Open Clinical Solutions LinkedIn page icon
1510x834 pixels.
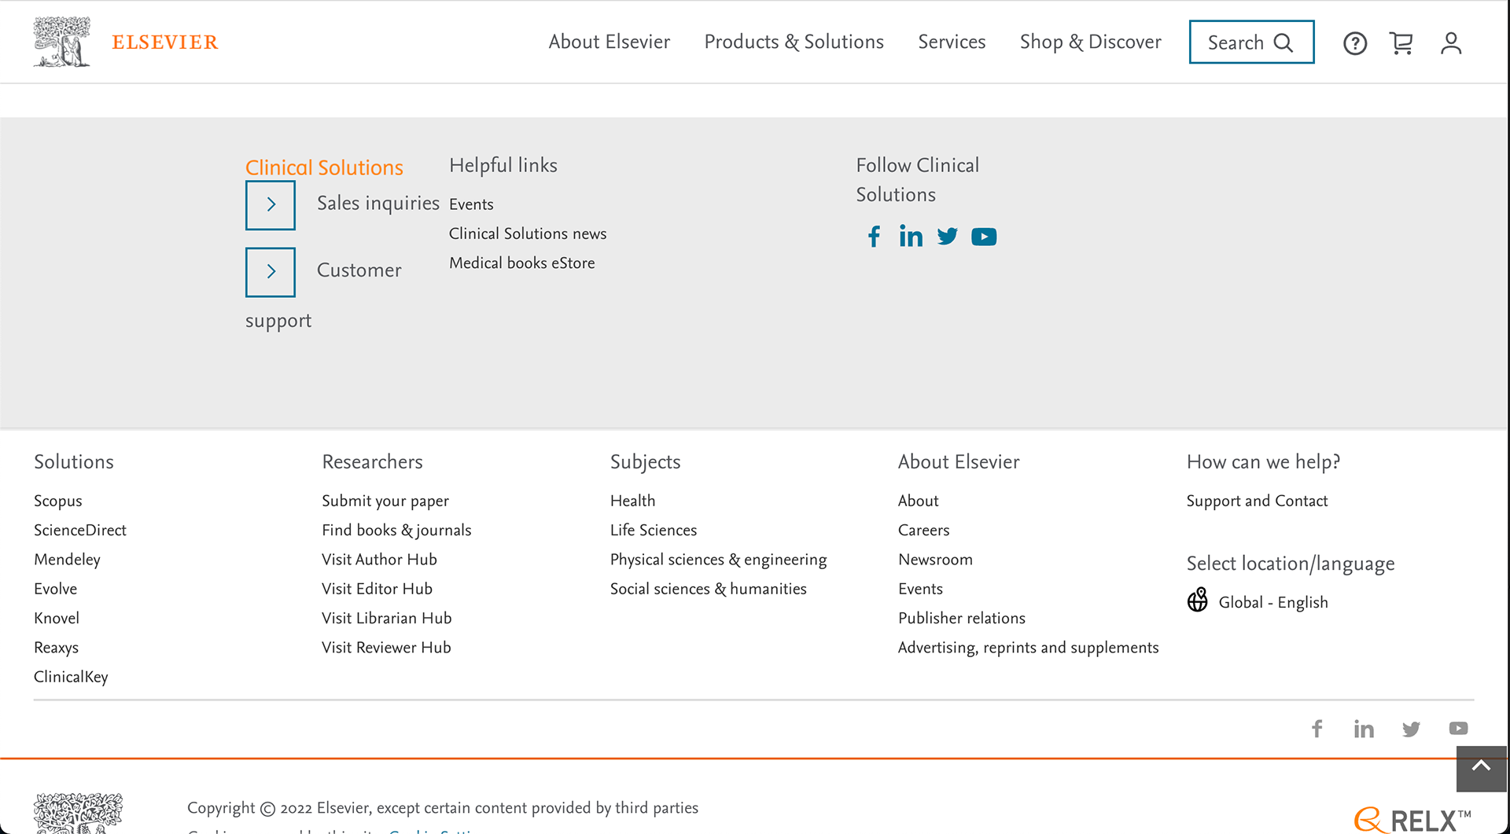click(911, 237)
